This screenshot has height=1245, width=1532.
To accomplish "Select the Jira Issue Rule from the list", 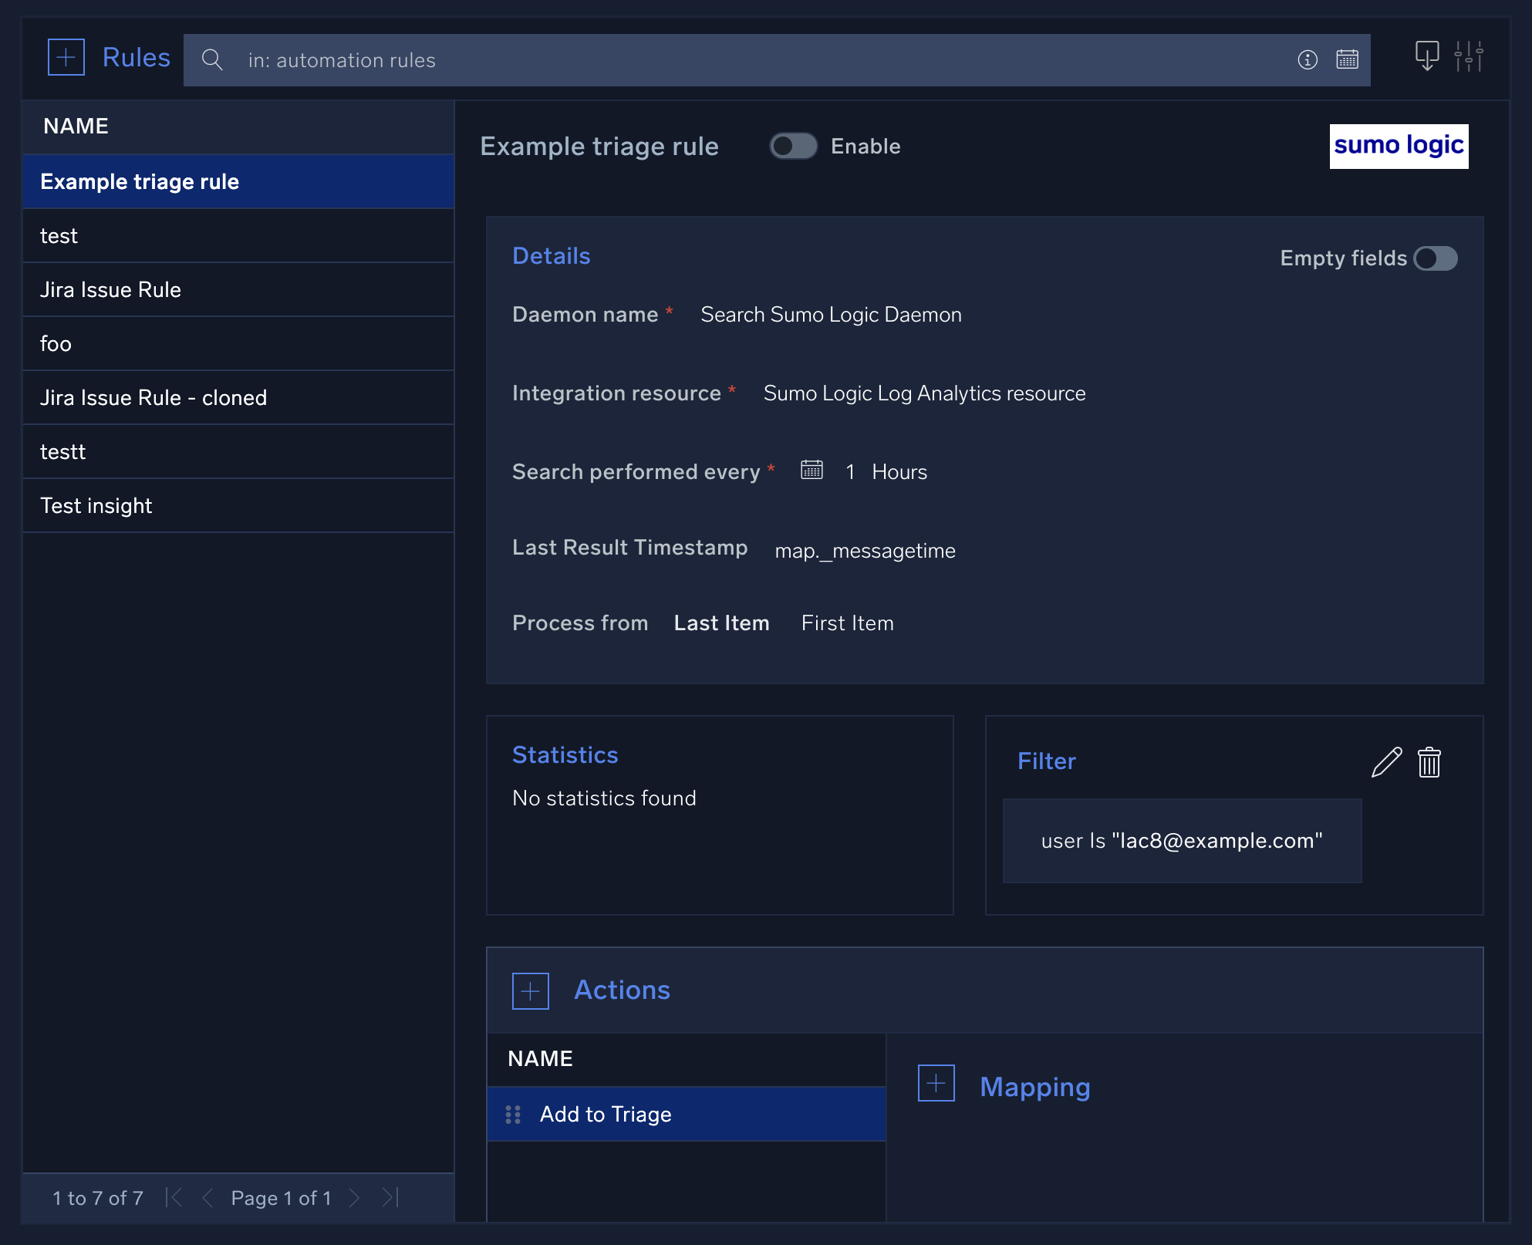I will [110, 289].
